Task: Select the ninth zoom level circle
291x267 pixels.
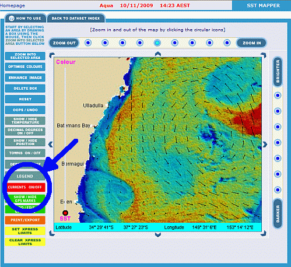Action: [227, 43]
